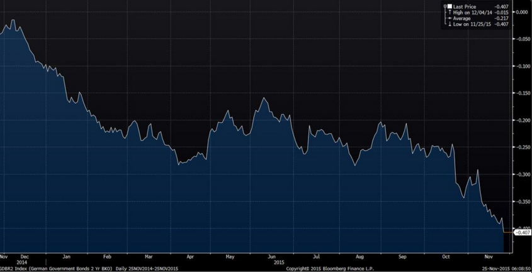Viewport: 532px width, 273px height.
Task: Select the Average marker icon in legend
Action: (x=450, y=18)
